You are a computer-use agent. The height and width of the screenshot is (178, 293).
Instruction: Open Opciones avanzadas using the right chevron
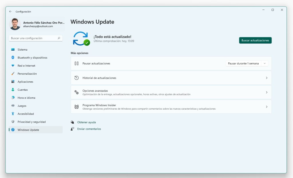[266, 92]
